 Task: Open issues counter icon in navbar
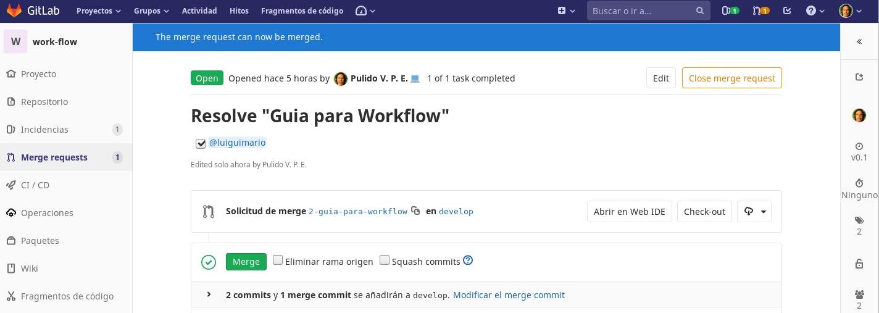coord(730,10)
